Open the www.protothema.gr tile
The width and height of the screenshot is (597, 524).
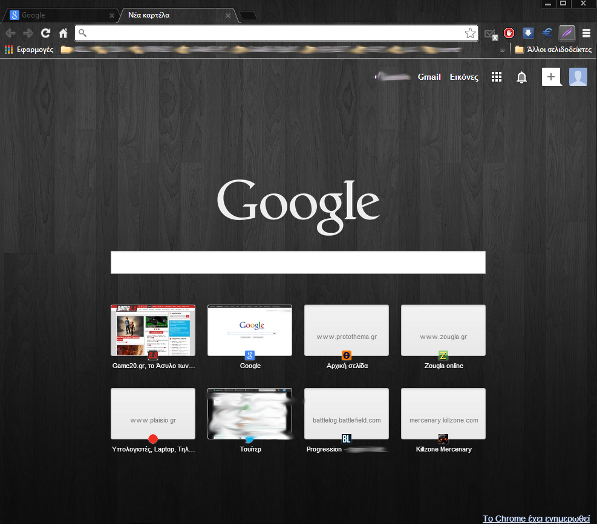click(x=347, y=331)
